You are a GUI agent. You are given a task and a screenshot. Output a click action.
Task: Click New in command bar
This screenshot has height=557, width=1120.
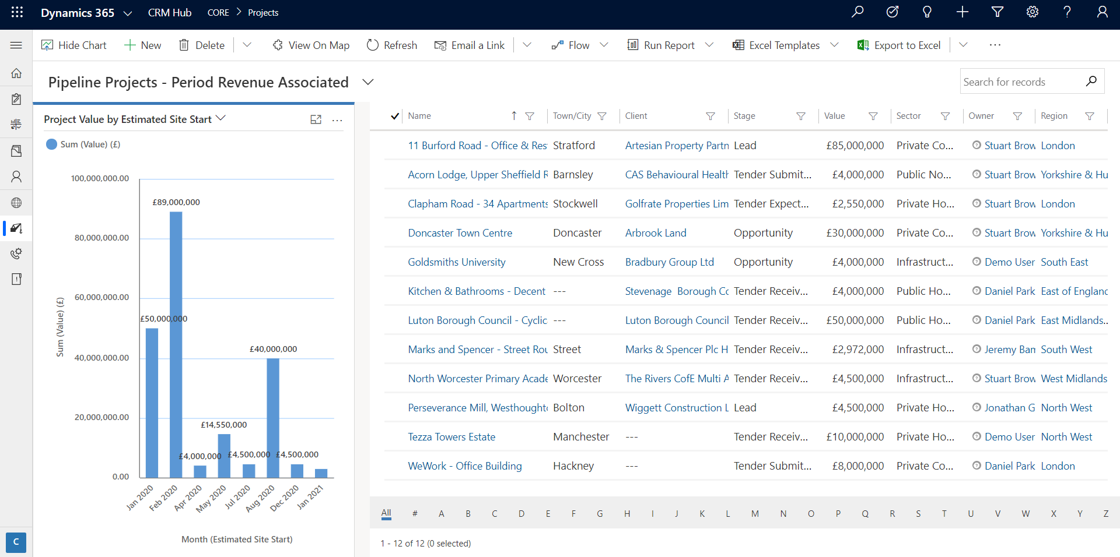(x=143, y=45)
